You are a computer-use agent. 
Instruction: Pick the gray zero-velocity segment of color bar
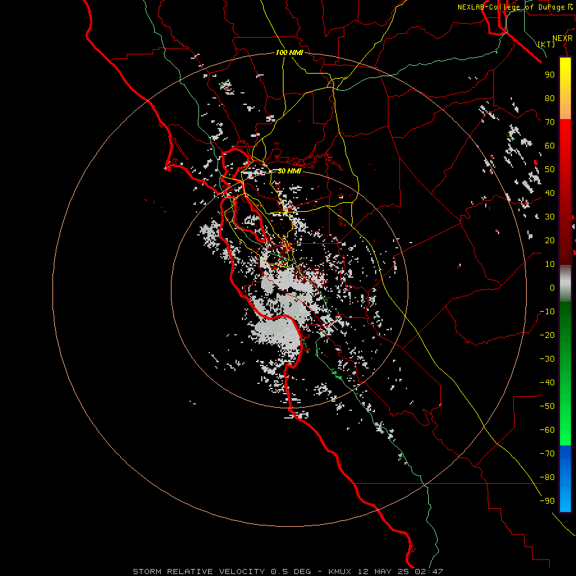coord(565,284)
